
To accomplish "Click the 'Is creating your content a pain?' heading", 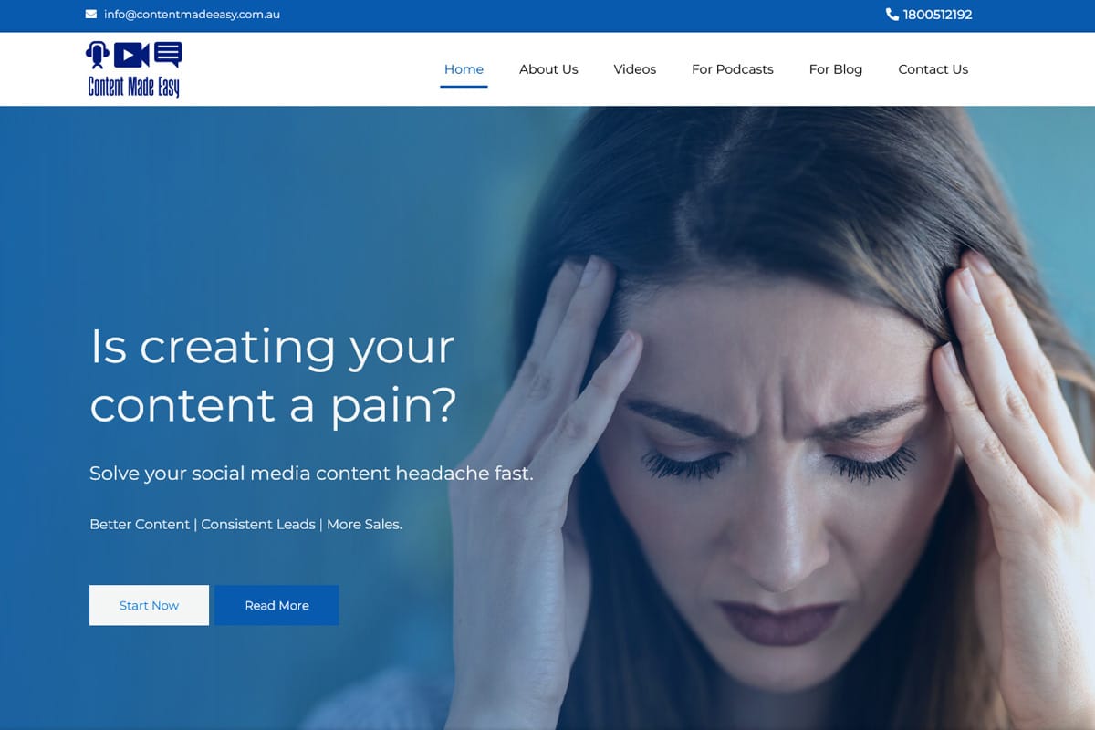I will click(273, 375).
